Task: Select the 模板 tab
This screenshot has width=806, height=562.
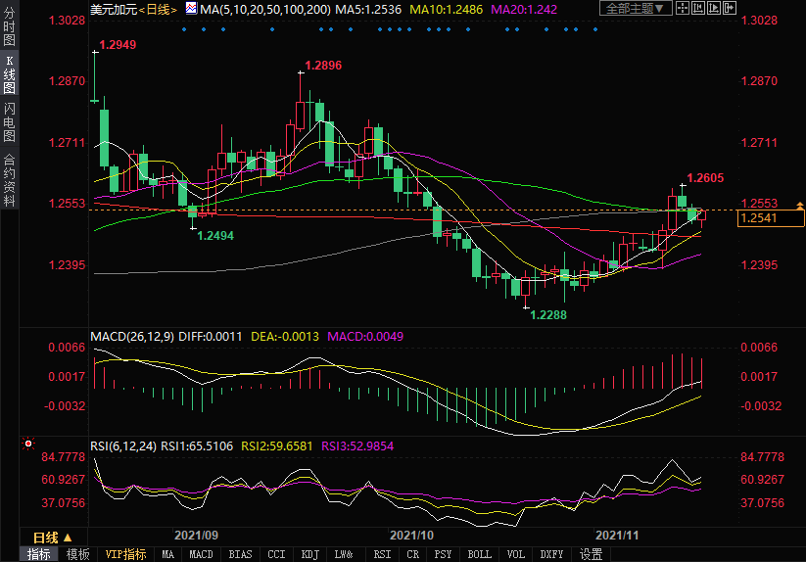Action: click(x=77, y=554)
